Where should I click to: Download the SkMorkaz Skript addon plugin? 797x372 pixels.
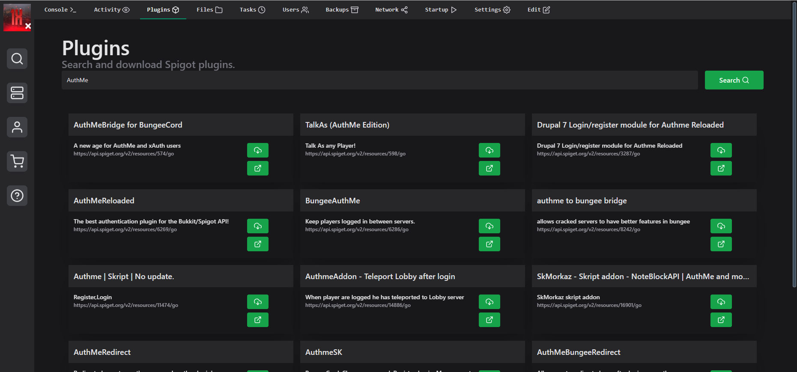point(721,302)
